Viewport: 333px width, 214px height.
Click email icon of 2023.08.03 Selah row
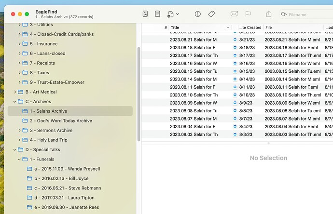coord(235,134)
